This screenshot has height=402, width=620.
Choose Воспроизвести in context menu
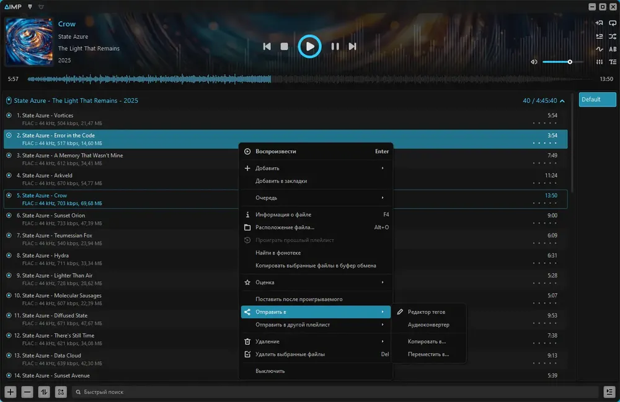coord(316,151)
